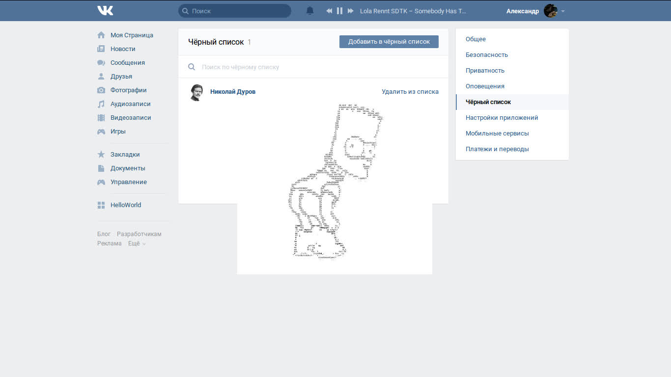Launch the HelloWorld app
Screen dimensions: 671x377
(125, 205)
